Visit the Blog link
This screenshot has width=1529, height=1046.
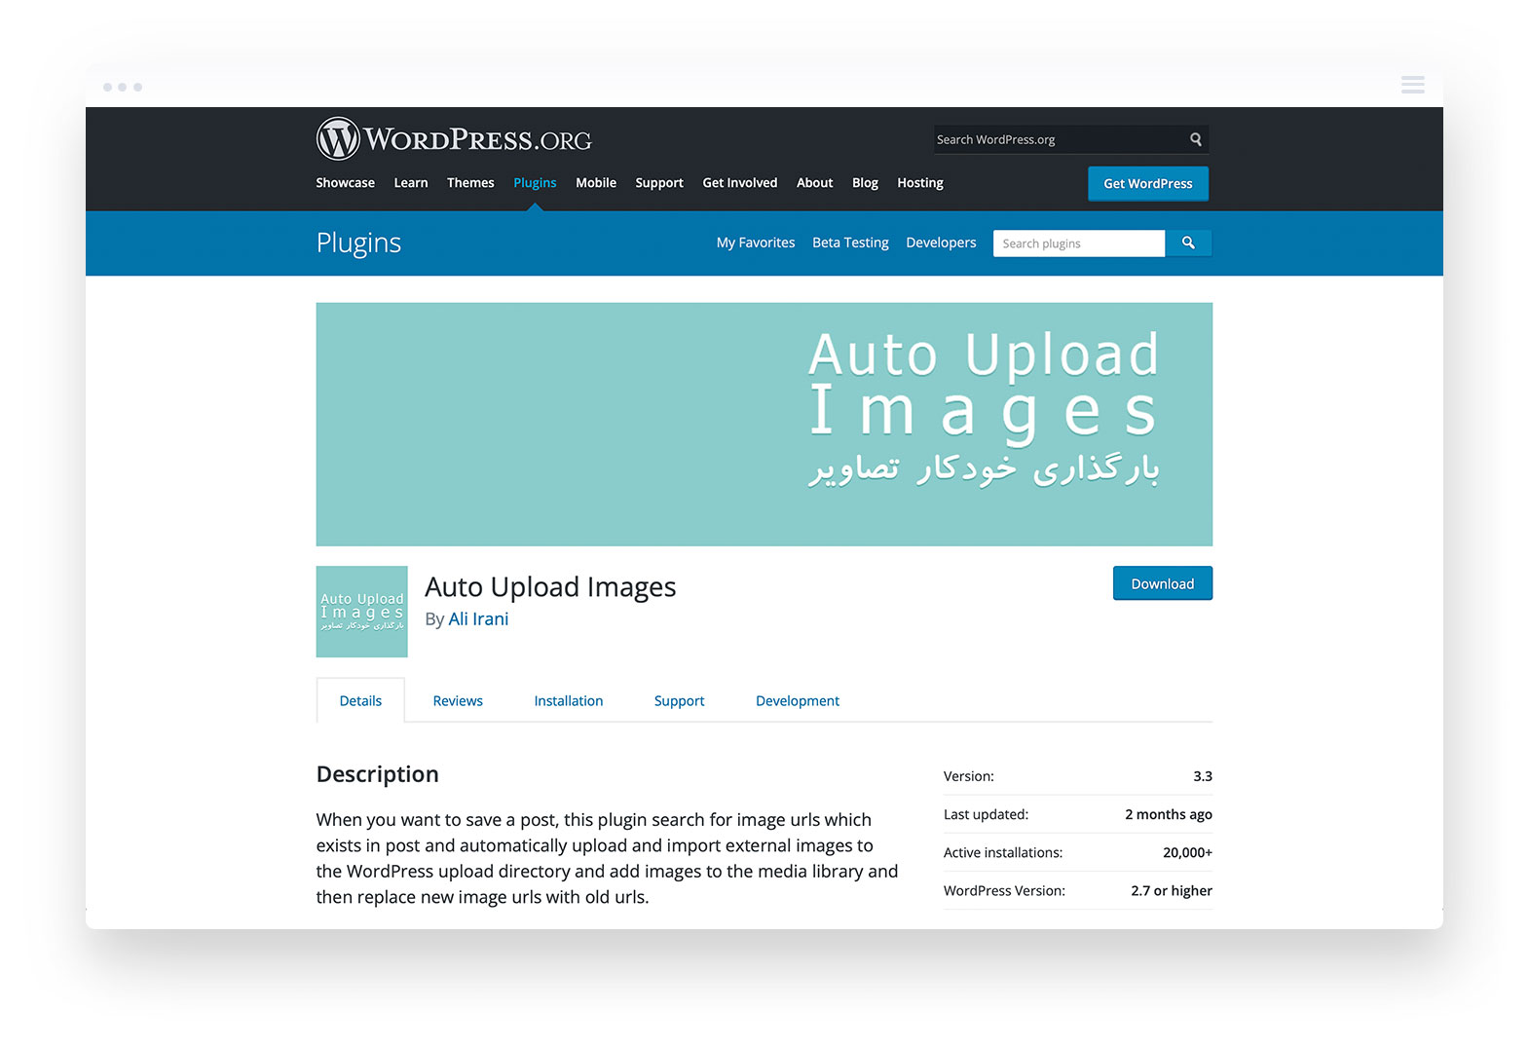[x=865, y=183]
